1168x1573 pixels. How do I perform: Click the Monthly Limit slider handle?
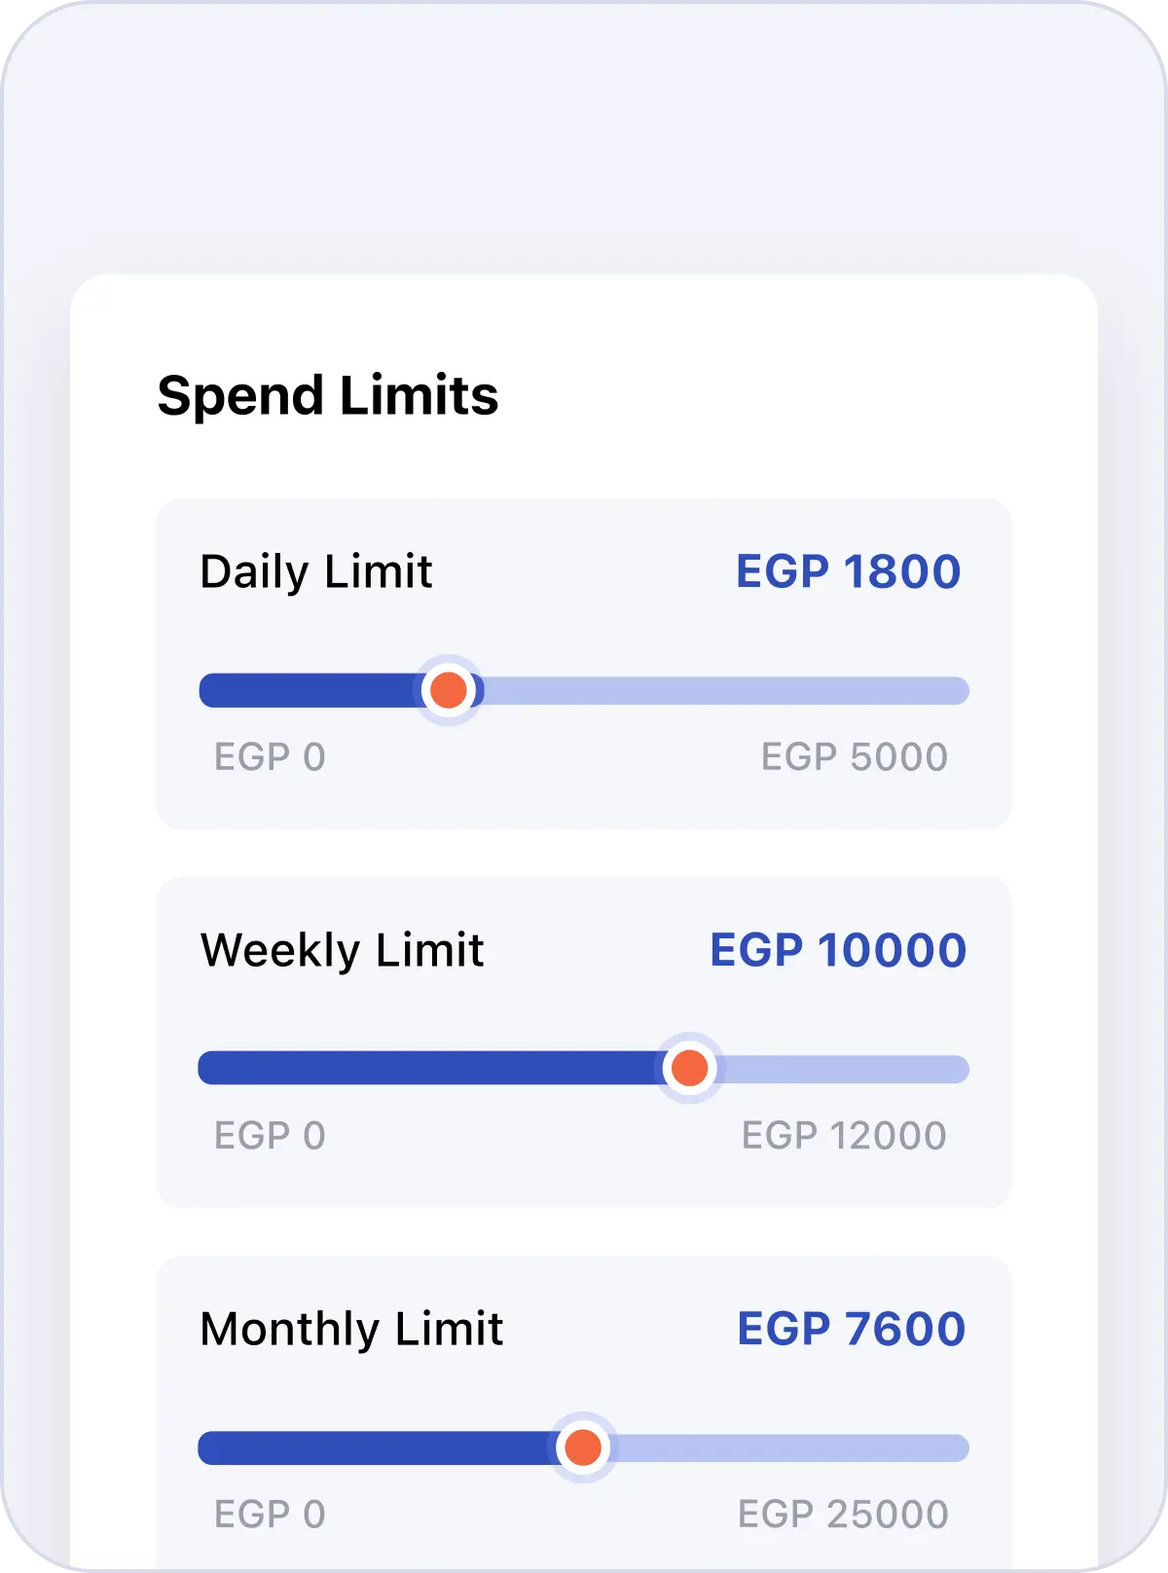(583, 1447)
